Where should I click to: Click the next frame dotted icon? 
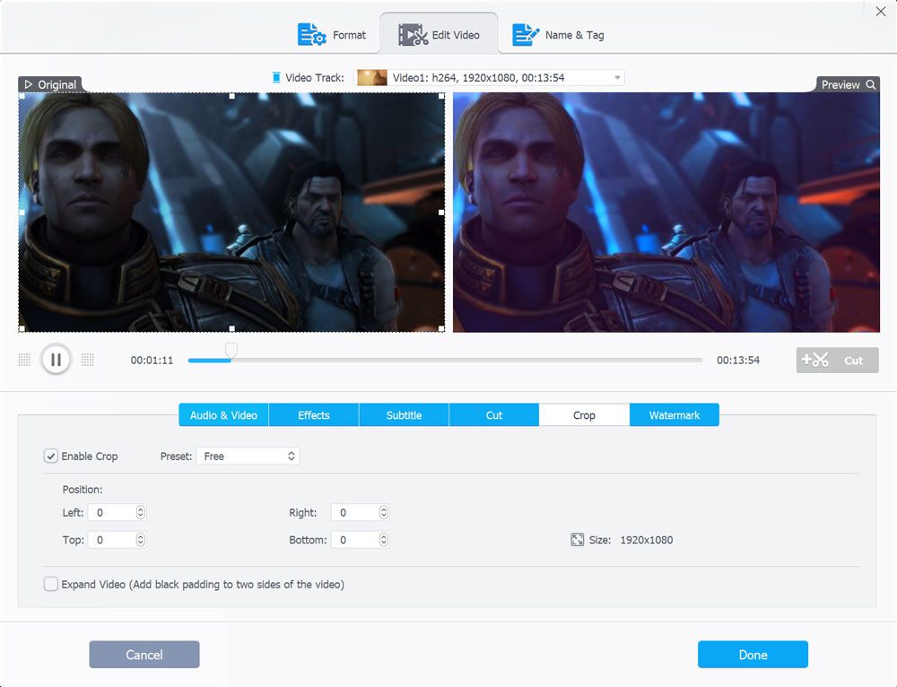[88, 360]
